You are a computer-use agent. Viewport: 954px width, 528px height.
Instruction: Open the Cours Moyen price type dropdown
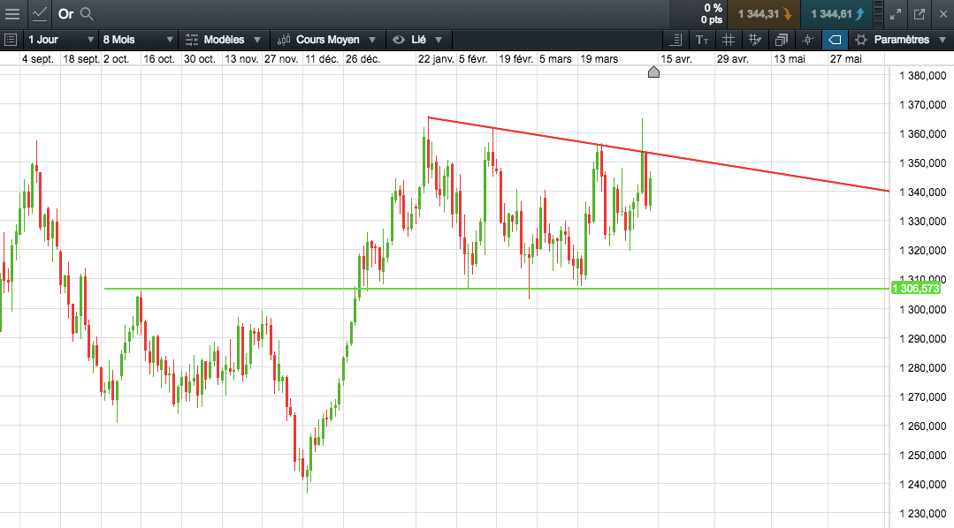click(327, 40)
